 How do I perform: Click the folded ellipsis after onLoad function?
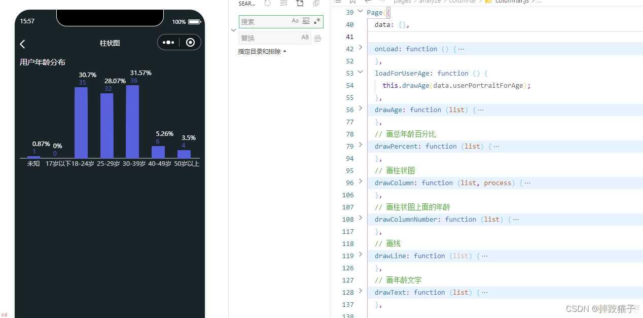(x=461, y=49)
